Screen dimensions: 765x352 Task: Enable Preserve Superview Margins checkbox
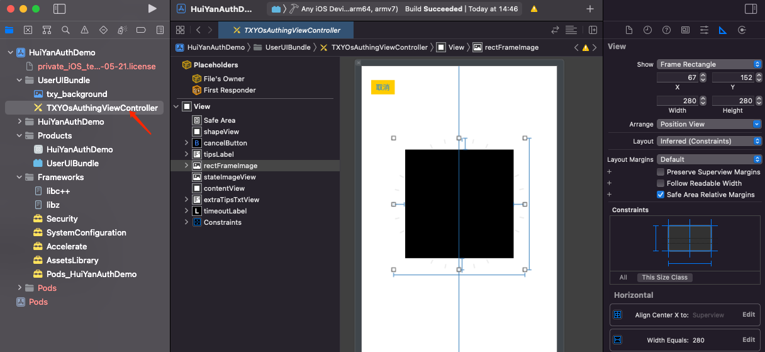click(x=661, y=172)
